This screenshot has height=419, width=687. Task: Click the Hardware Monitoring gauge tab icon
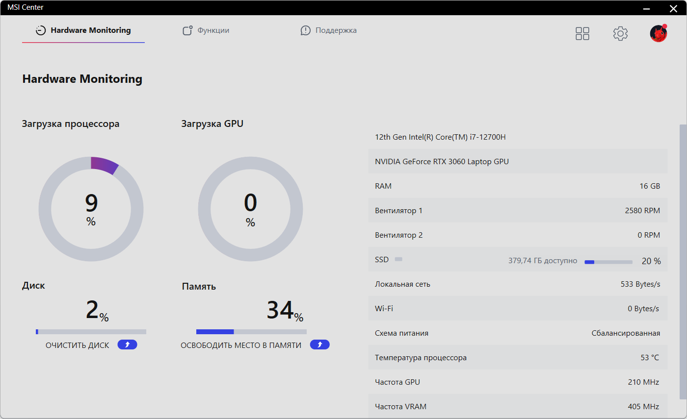[41, 30]
